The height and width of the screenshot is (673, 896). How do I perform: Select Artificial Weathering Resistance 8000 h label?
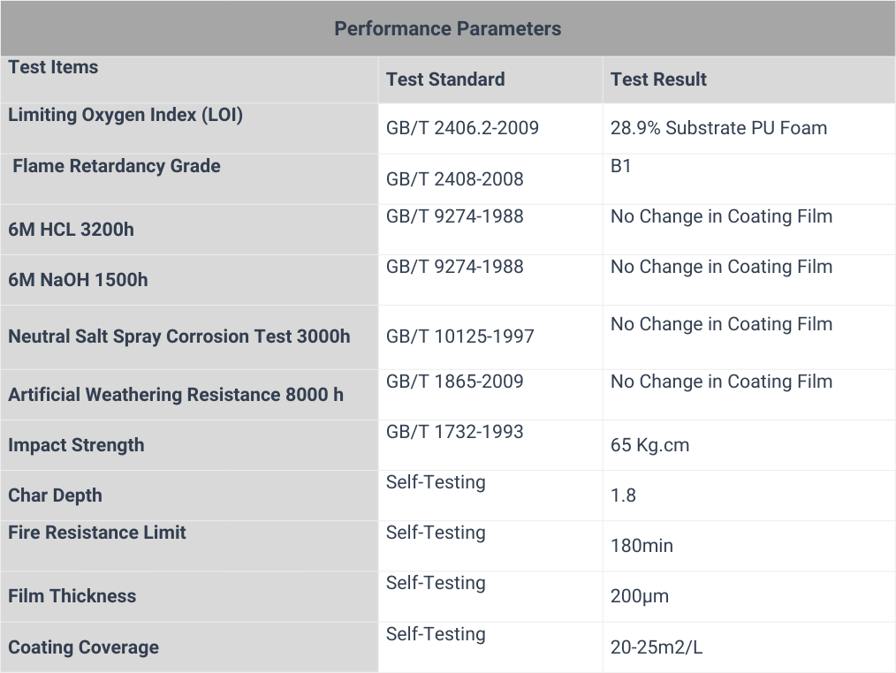[x=176, y=395]
